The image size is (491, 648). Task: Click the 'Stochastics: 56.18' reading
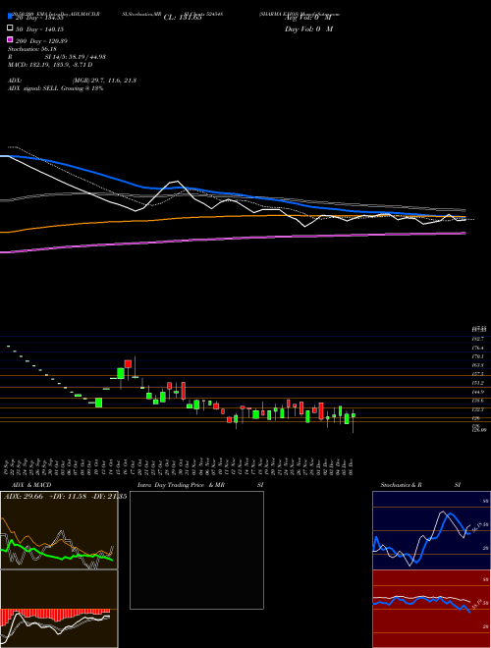pos(32,49)
